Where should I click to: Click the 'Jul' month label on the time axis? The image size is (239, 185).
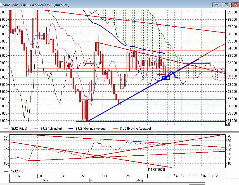click(x=92, y=180)
